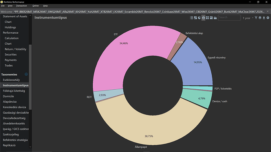Select the Devizafedezettség taxonomy
This screenshot has height=152, width=271.
(14, 118)
